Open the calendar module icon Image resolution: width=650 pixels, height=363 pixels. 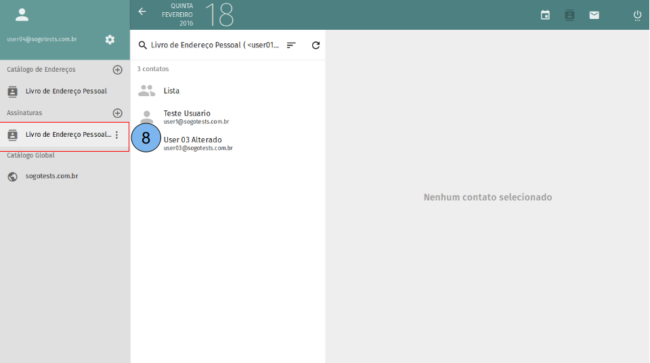[545, 15]
